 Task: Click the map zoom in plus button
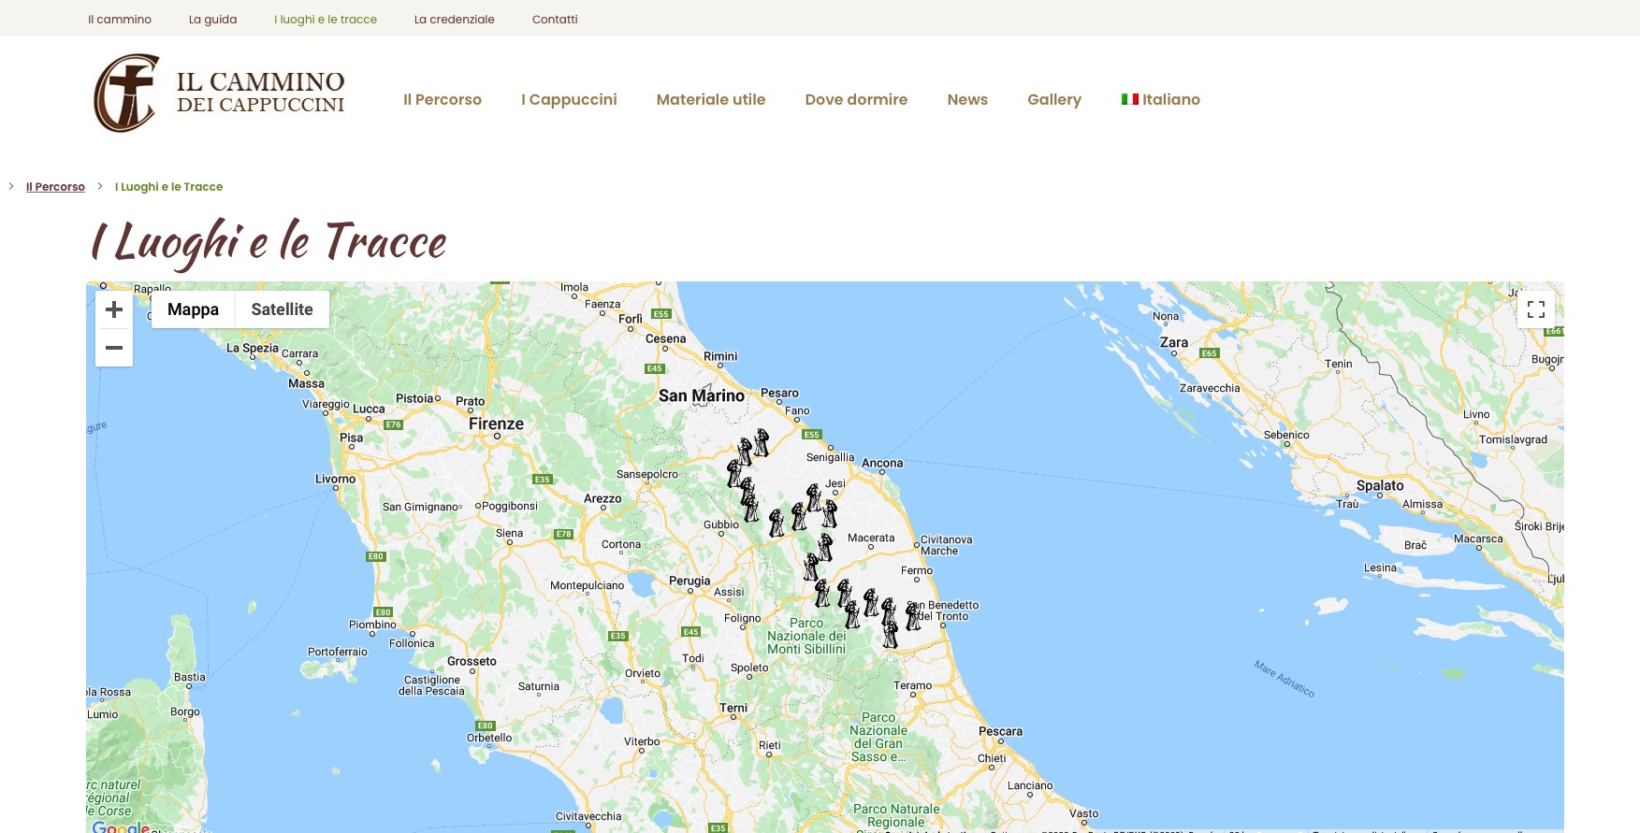pos(114,310)
